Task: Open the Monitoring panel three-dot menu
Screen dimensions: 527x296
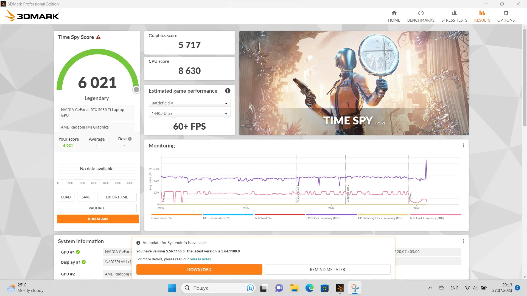Action: click(463, 146)
